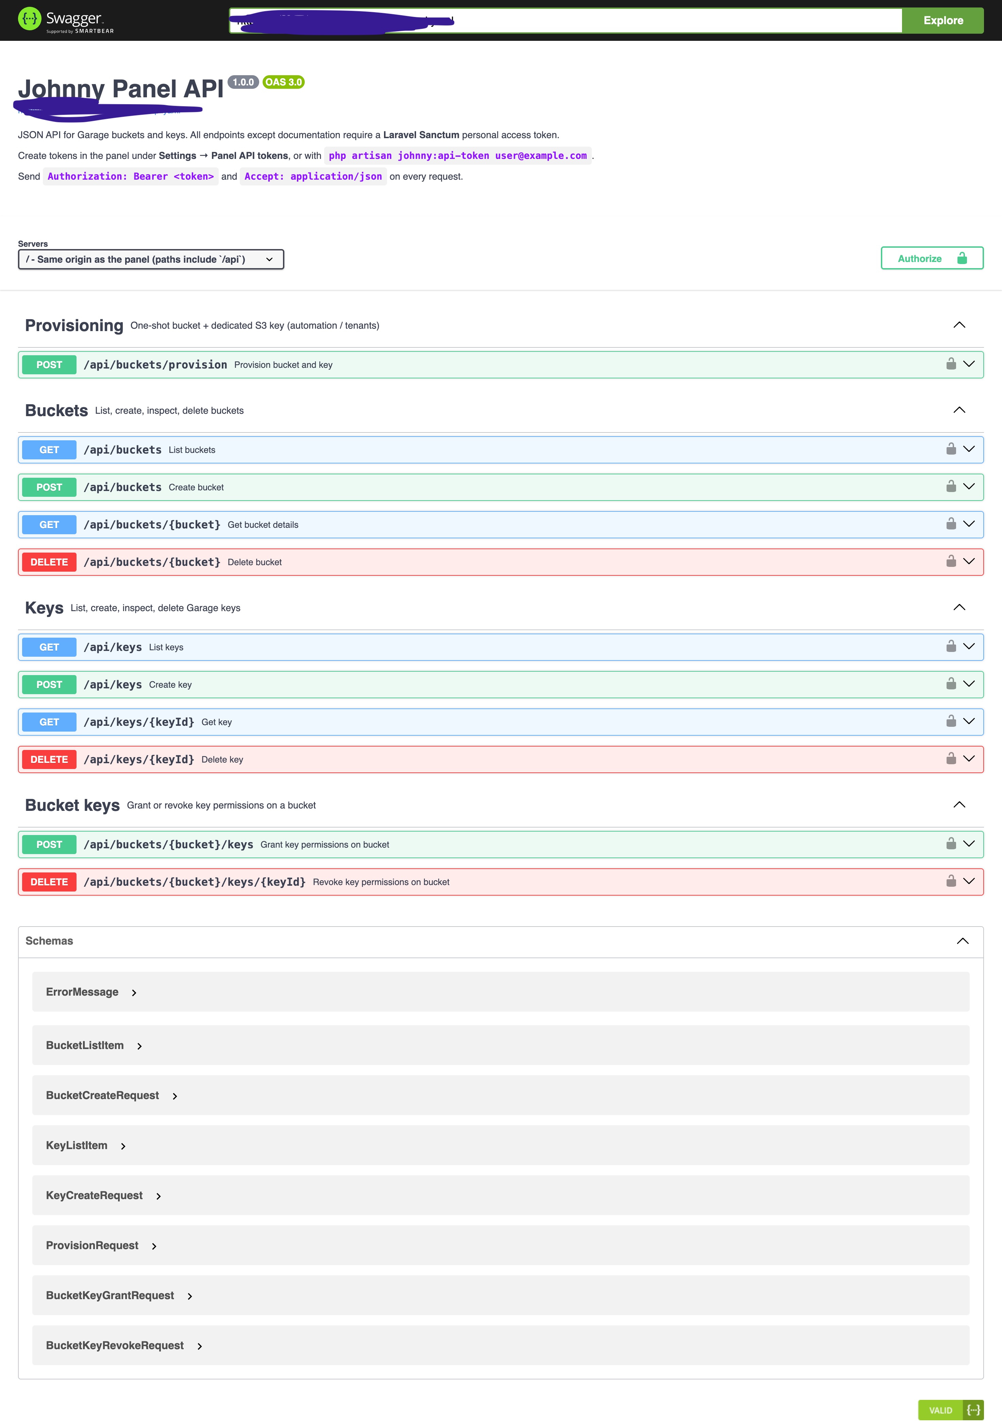Collapse the Keys section
Screen dimensions: 1002x1423
click(959, 607)
